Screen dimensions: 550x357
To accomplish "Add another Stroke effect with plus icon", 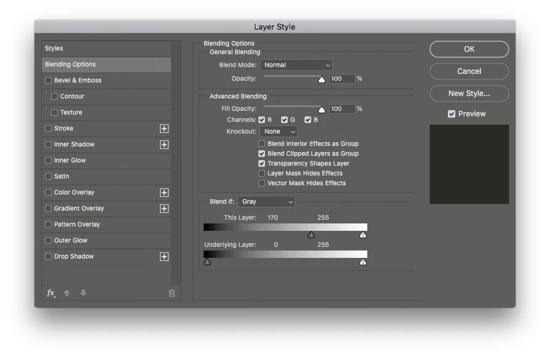I will coord(164,129).
